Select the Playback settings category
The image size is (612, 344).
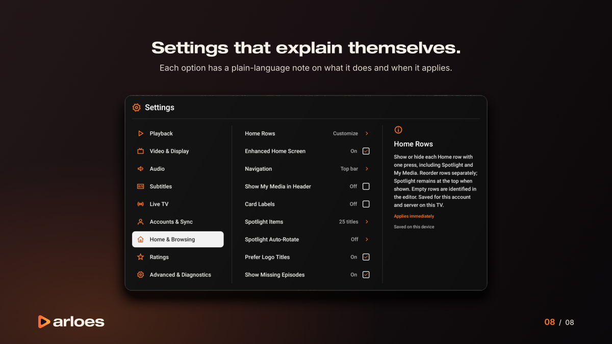[177, 134]
